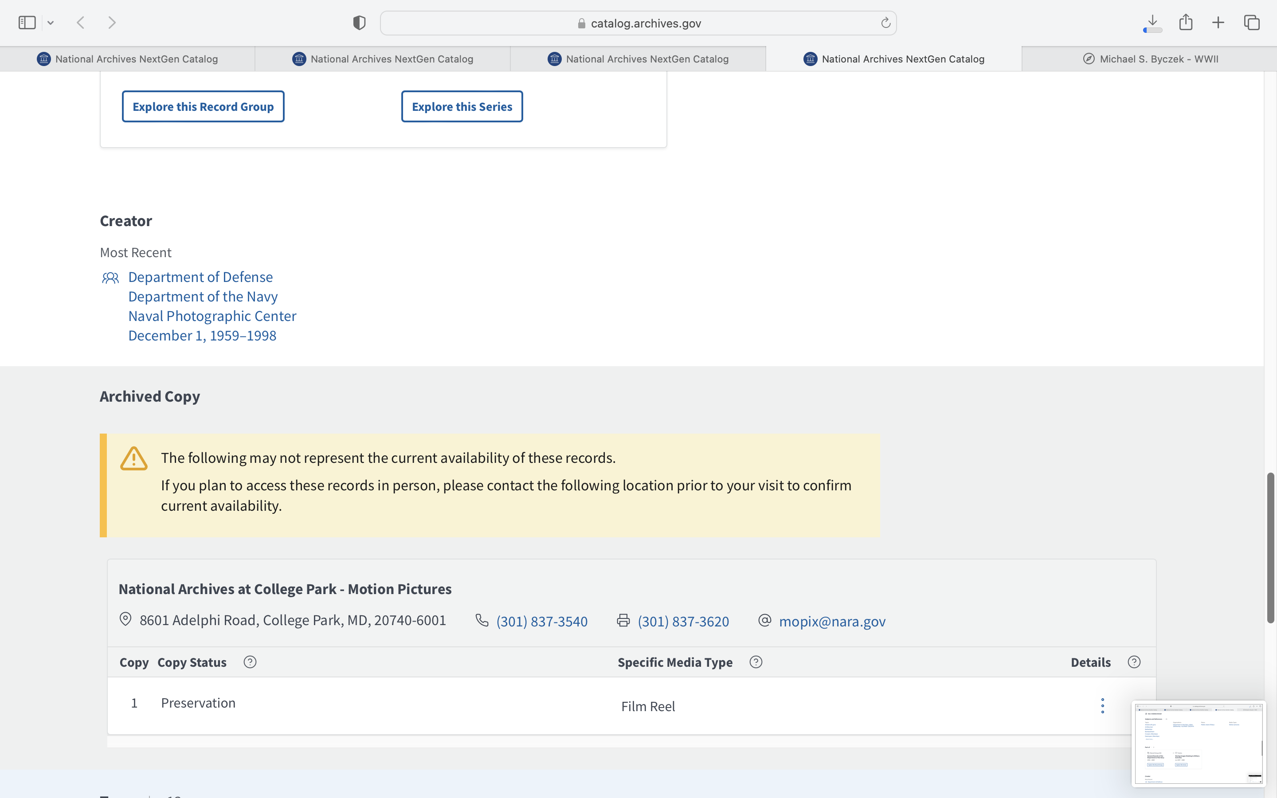Screen dimensions: 1277x798
Task: Click the Specific Media Type help icon
Action: click(x=756, y=662)
